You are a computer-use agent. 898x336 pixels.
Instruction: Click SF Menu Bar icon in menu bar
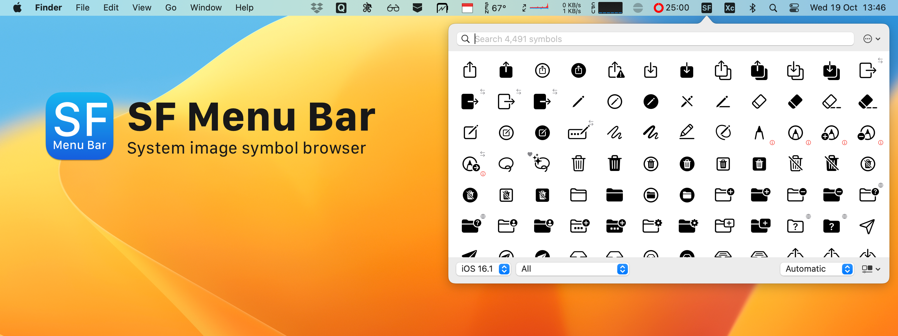point(706,8)
